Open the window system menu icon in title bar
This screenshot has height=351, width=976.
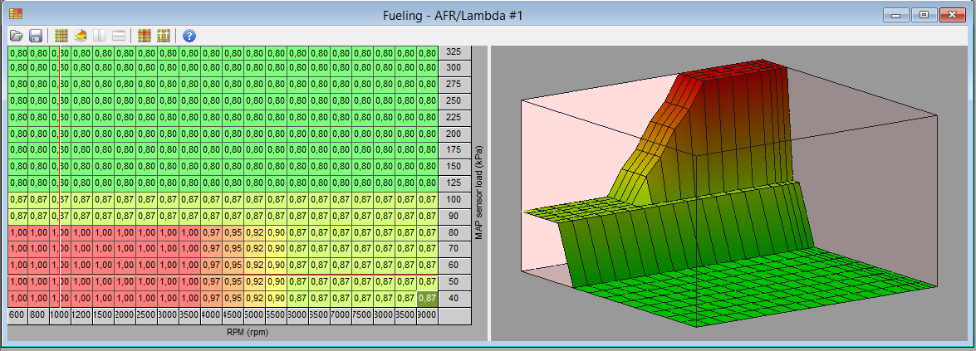pos(16,13)
